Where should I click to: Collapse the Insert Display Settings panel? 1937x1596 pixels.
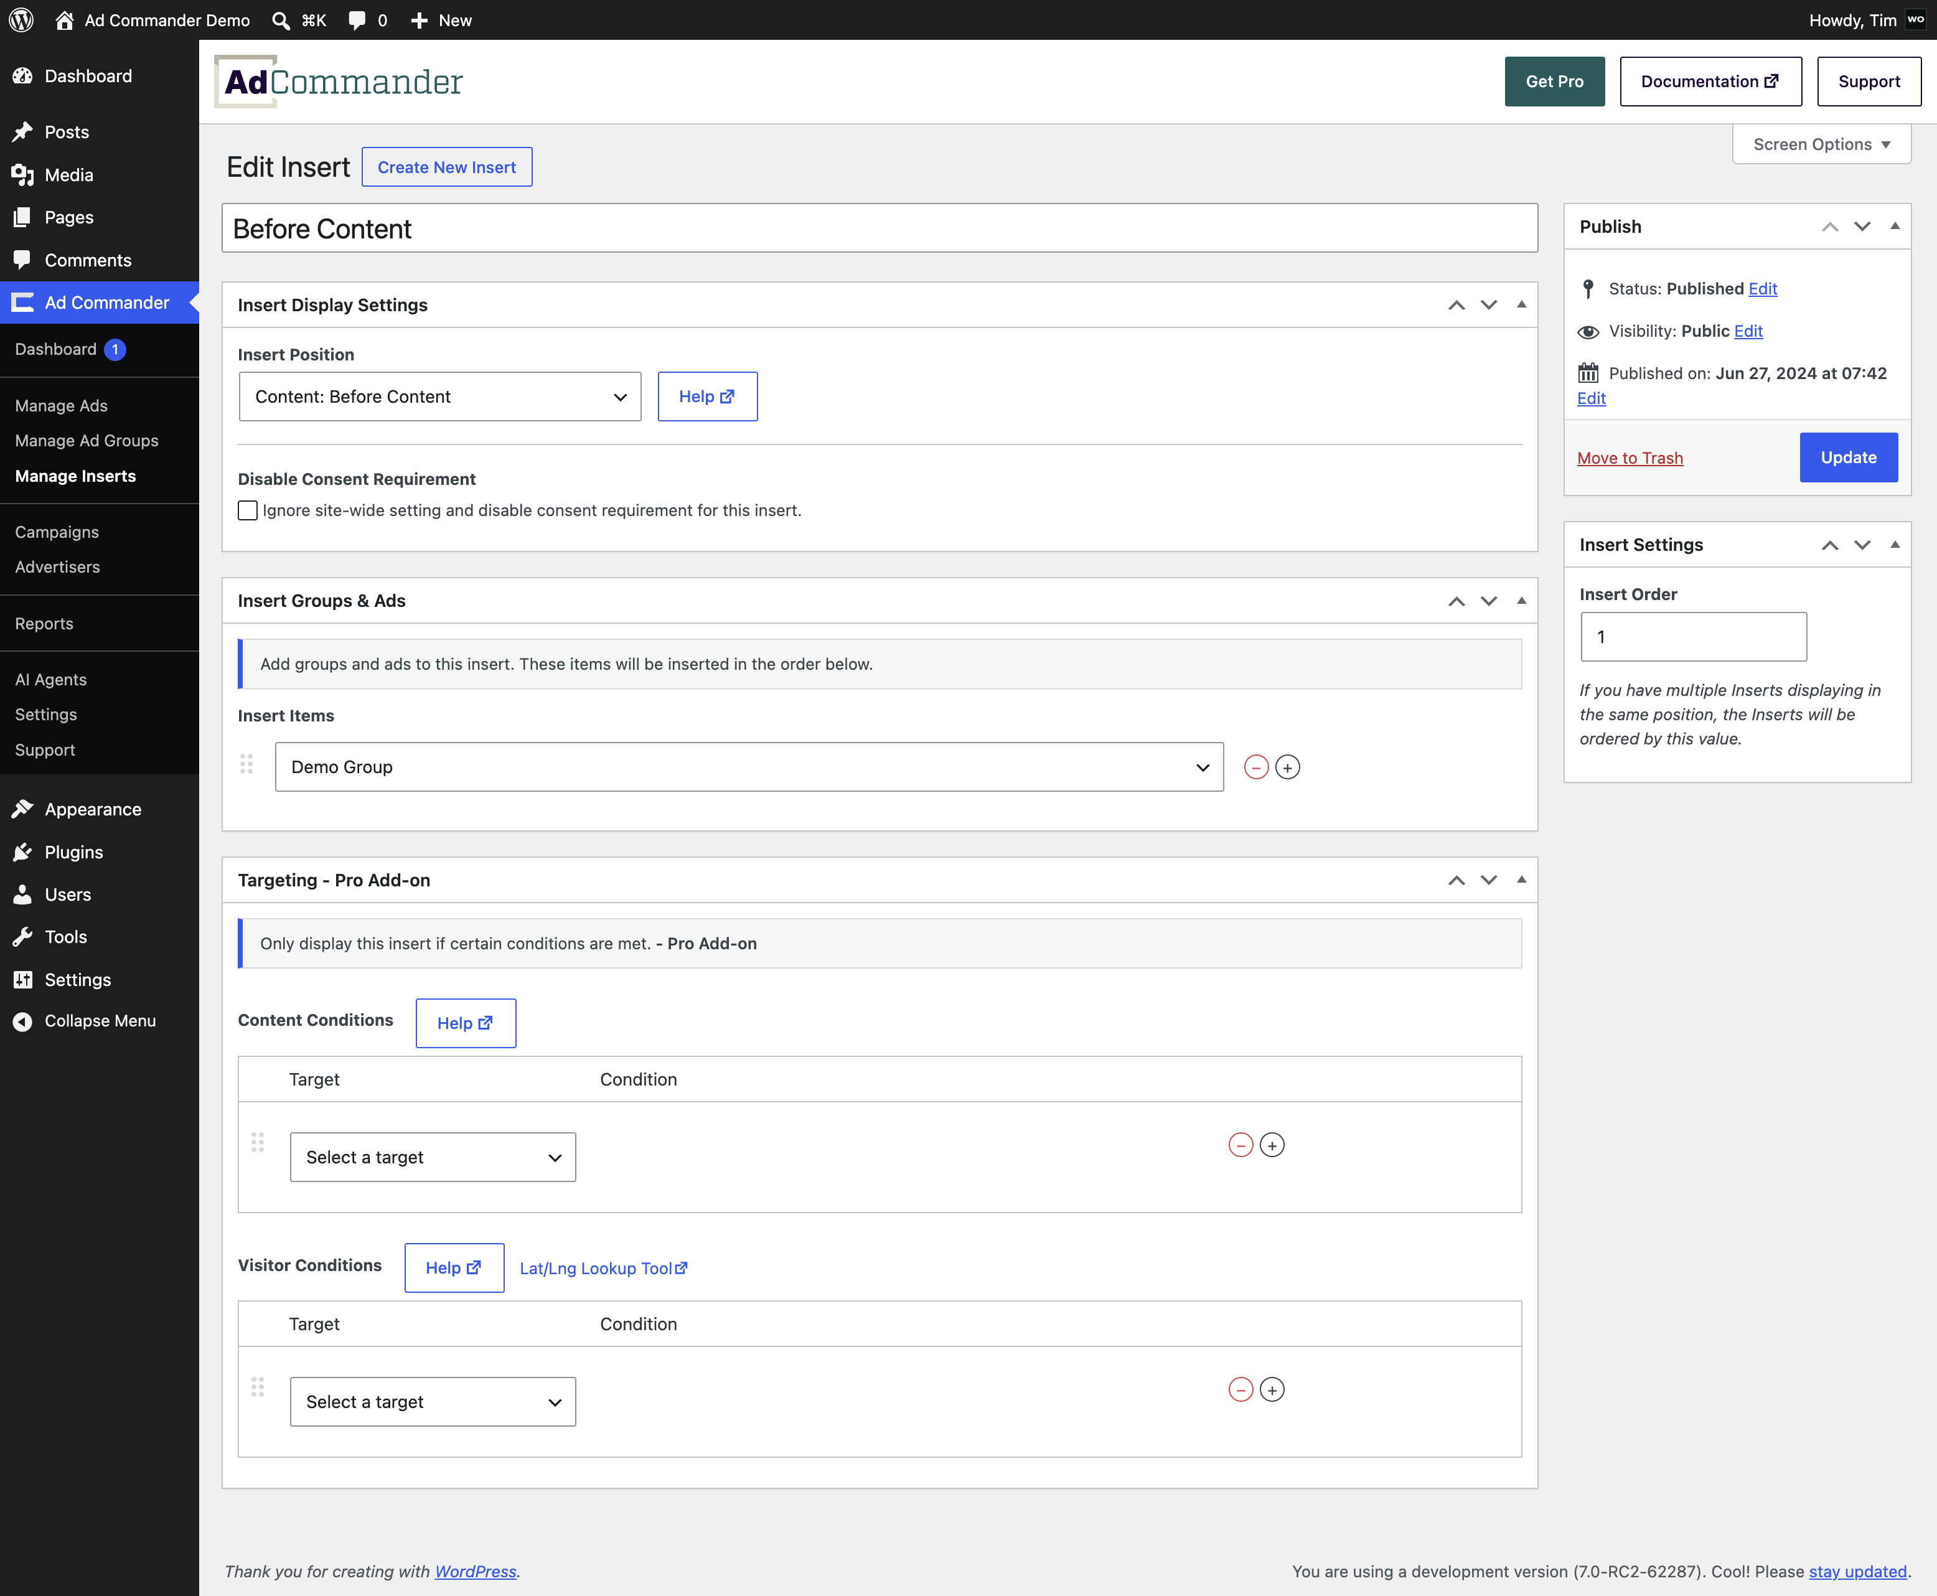1521,304
